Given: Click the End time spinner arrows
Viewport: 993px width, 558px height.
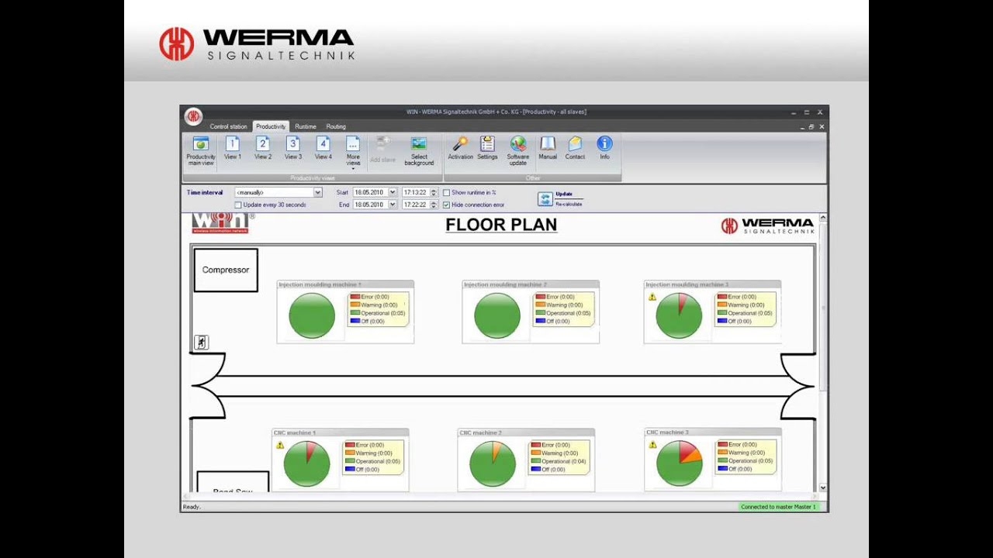Looking at the screenshot, I should pos(434,205).
